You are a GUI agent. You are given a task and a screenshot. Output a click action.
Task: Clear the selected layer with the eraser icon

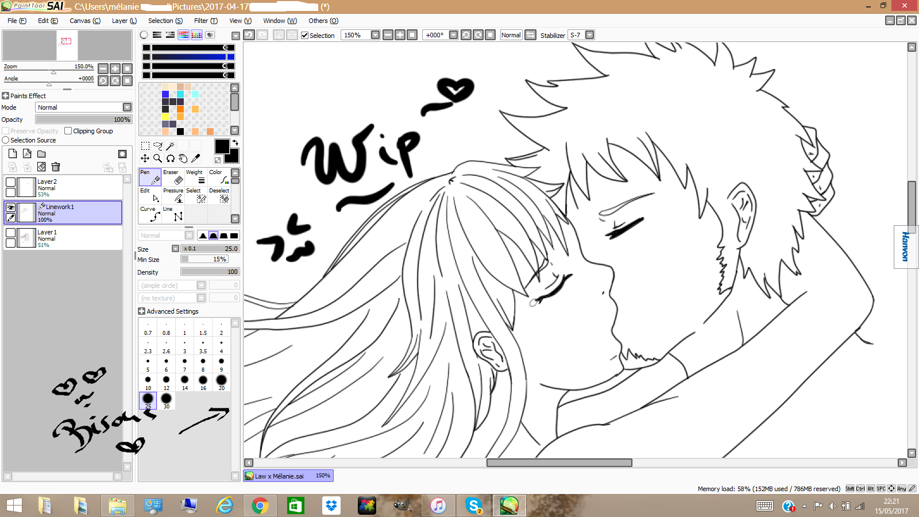(41, 167)
